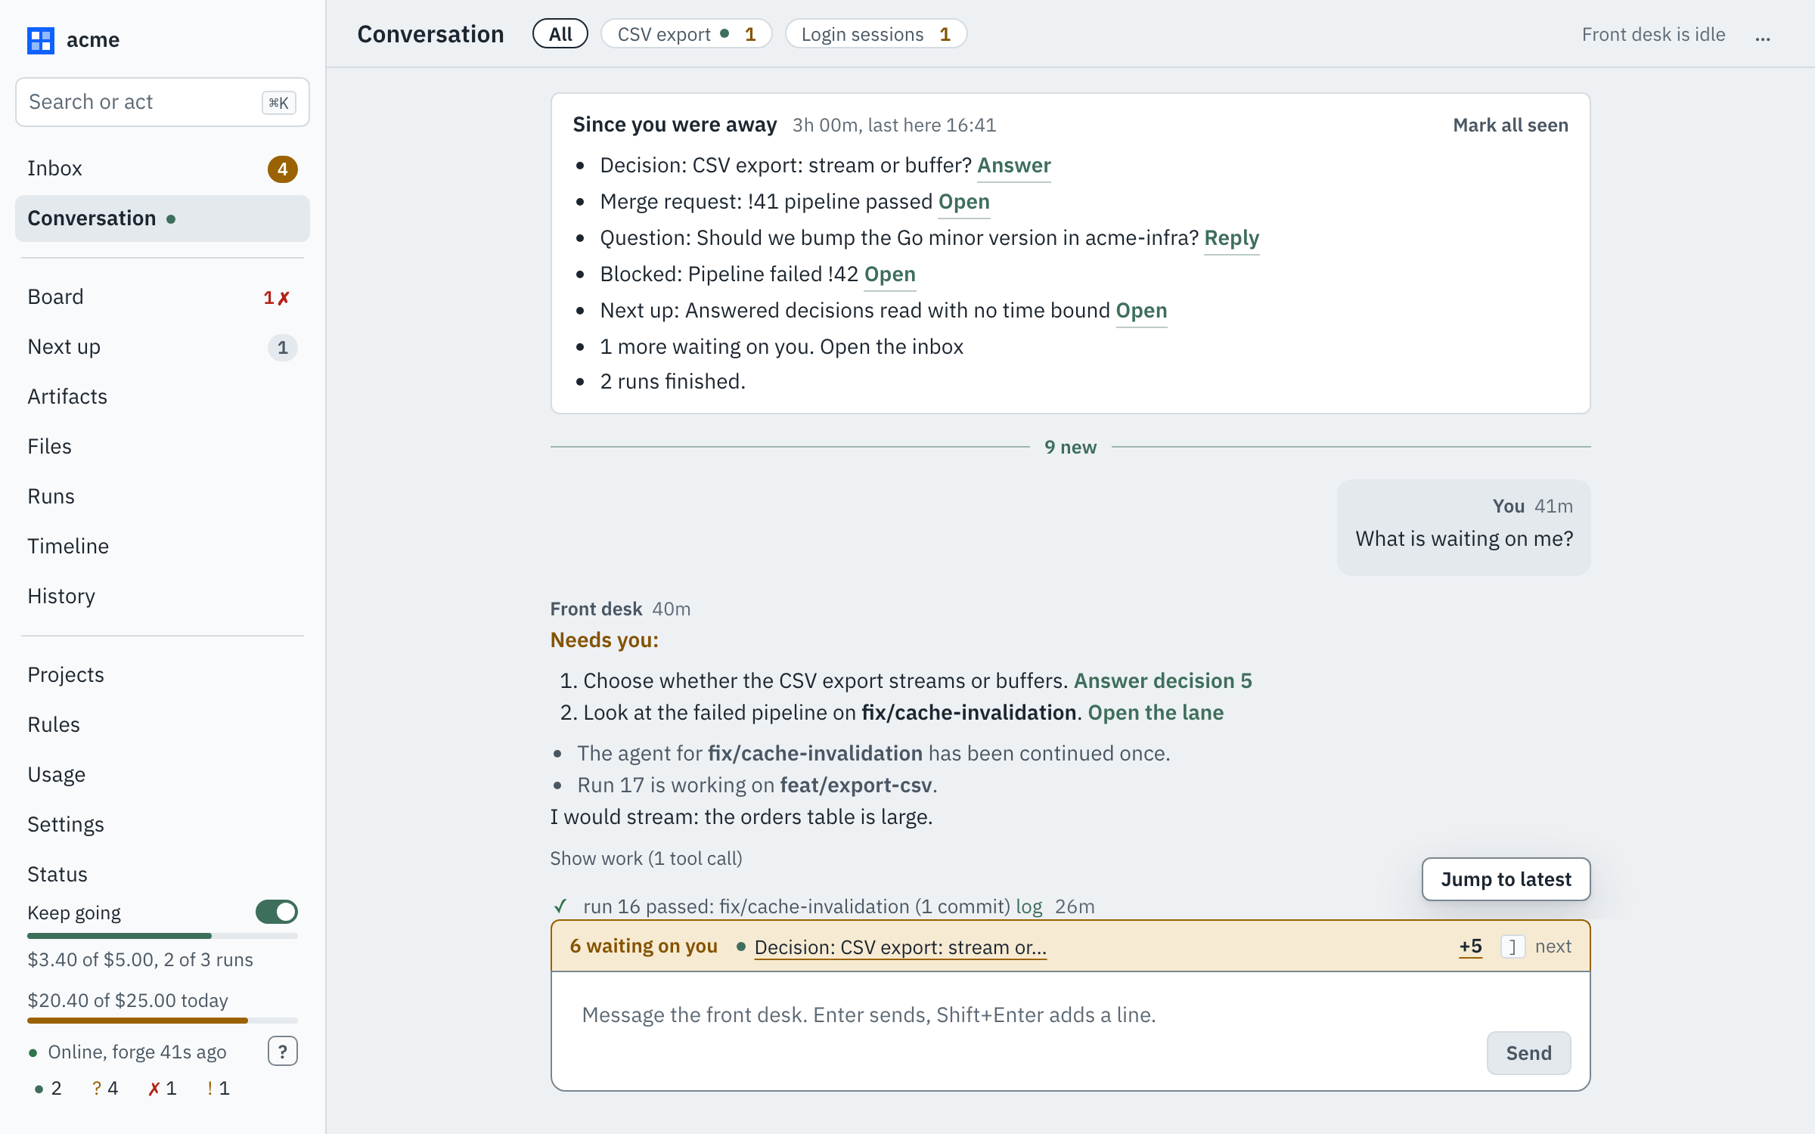Click Answer link for CSV export decision
Image resolution: width=1815 pixels, height=1134 pixels.
[1013, 166]
